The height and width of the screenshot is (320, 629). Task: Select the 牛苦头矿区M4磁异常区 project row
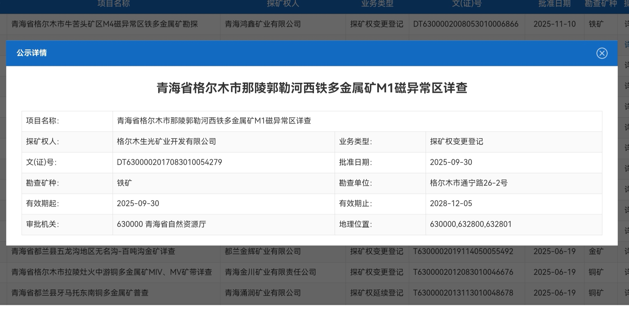104,24
